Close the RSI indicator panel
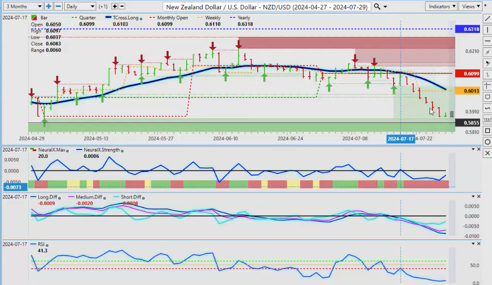492x285 pixels. coord(487,243)
